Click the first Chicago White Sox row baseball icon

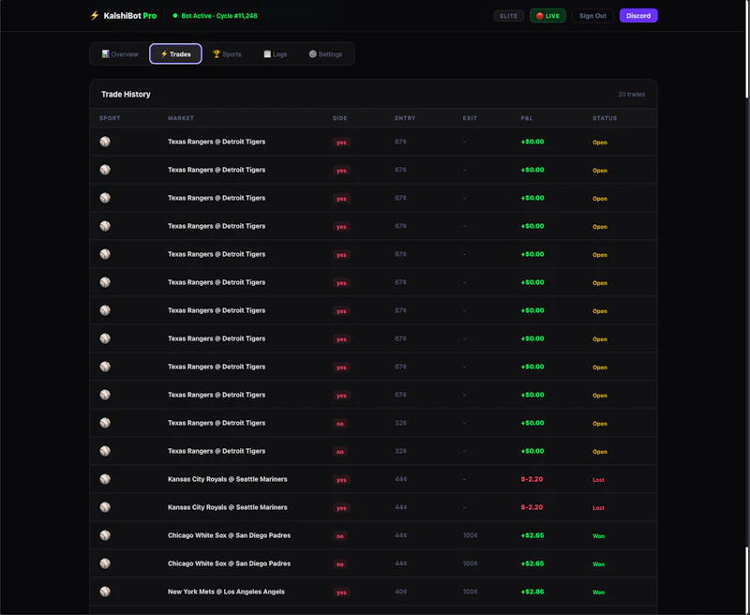(x=105, y=535)
